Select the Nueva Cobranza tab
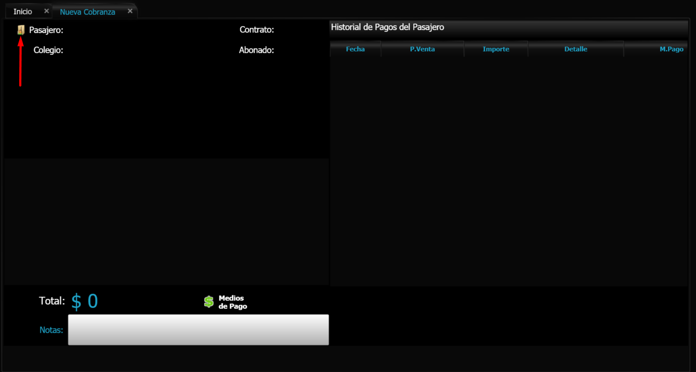696x372 pixels. point(87,12)
